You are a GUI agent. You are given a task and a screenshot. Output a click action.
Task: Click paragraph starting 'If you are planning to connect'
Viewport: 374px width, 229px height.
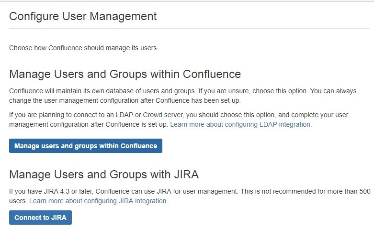179,120
